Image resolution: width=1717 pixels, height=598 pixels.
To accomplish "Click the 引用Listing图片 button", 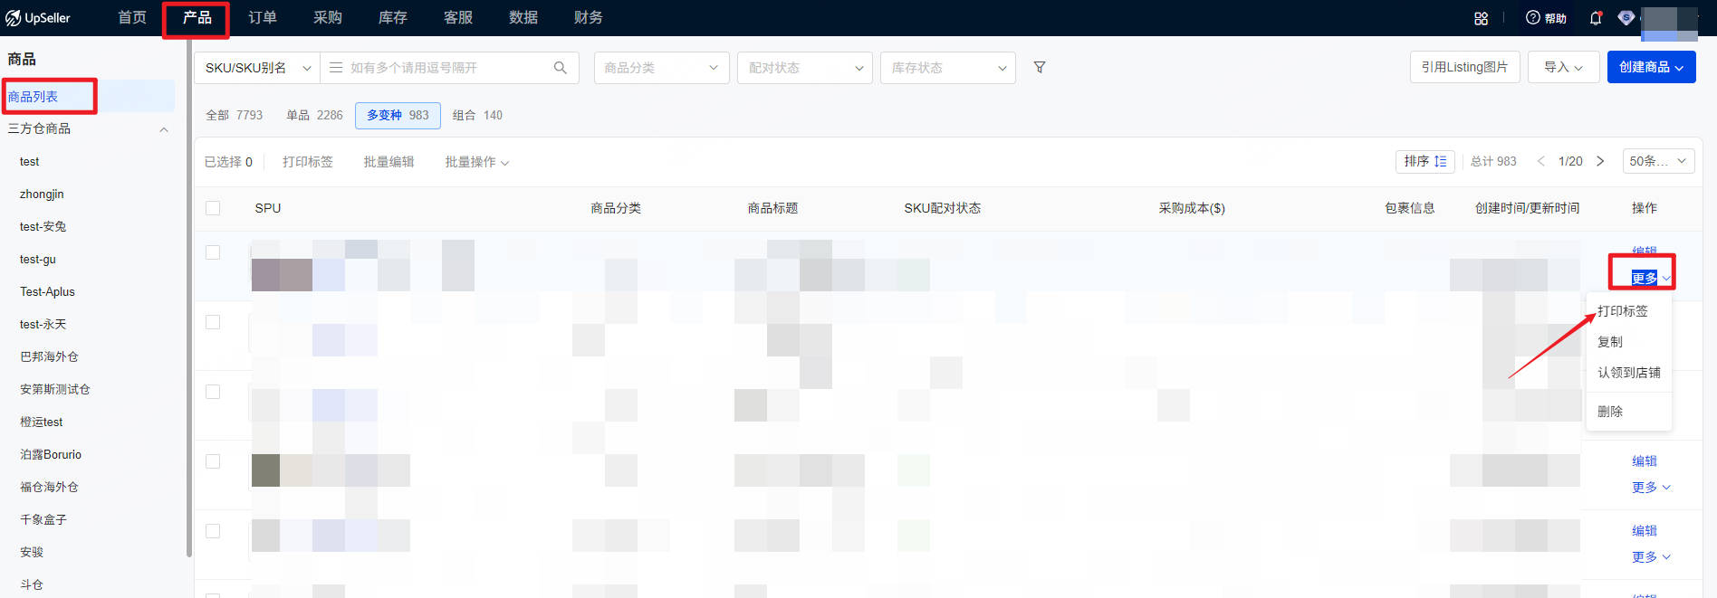I will (x=1464, y=67).
